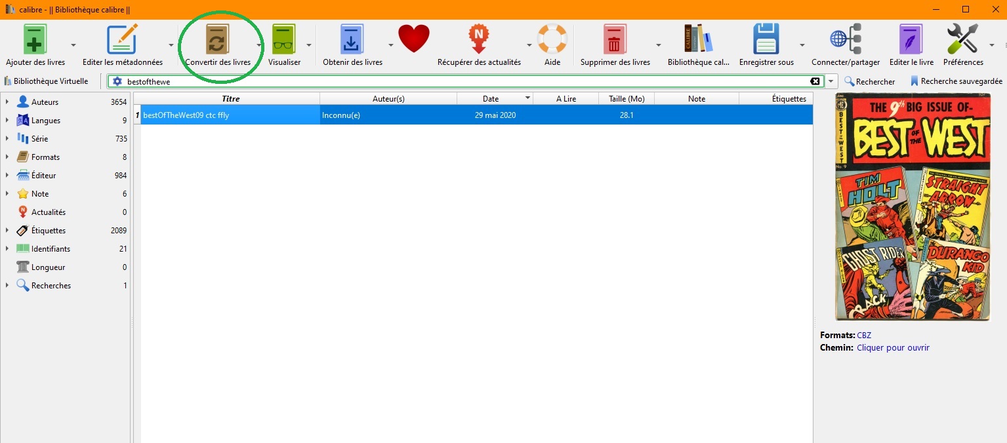Click the red heart donate icon

pos(414,39)
